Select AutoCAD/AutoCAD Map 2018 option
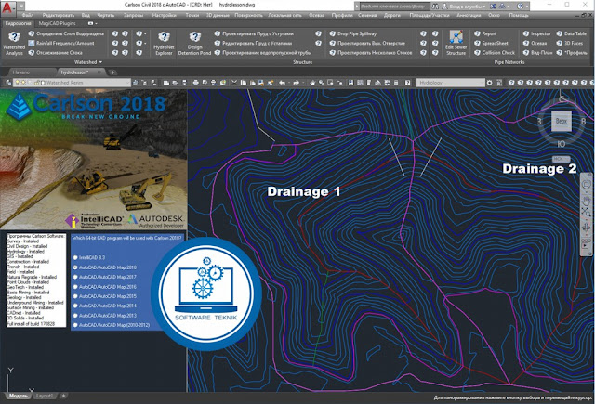The height and width of the screenshot is (404, 595). coord(75,267)
